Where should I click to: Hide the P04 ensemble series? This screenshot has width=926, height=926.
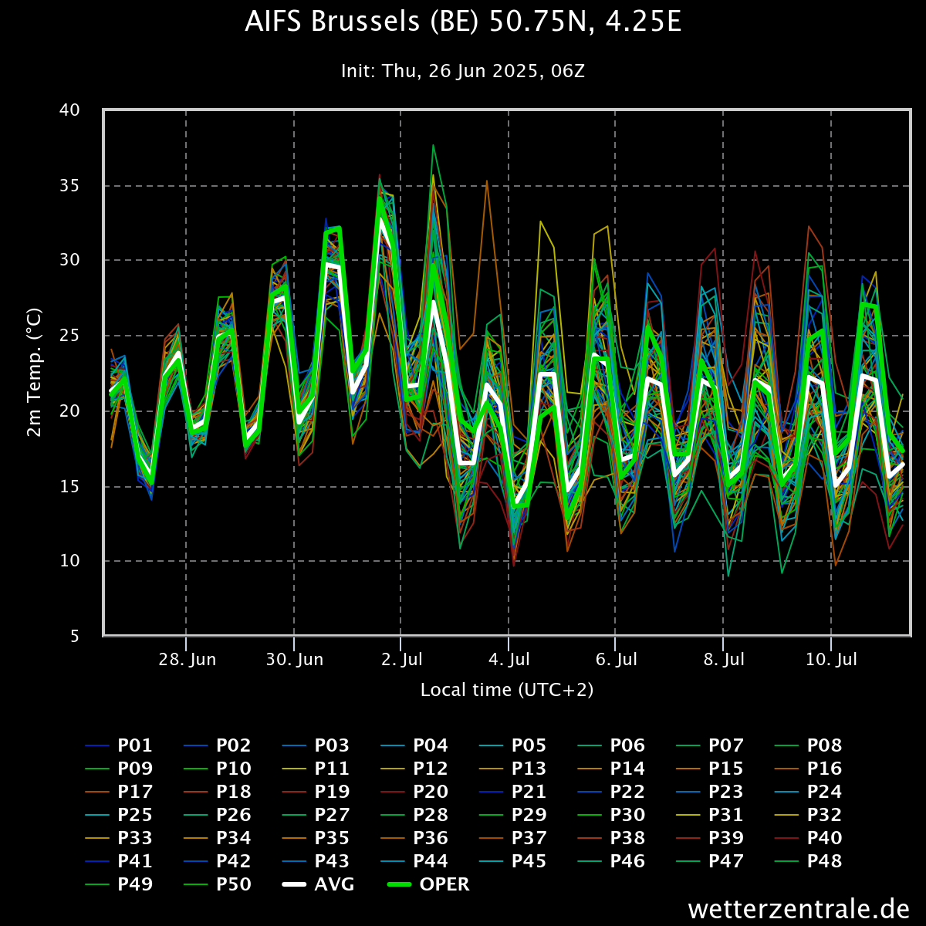click(414, 745)
